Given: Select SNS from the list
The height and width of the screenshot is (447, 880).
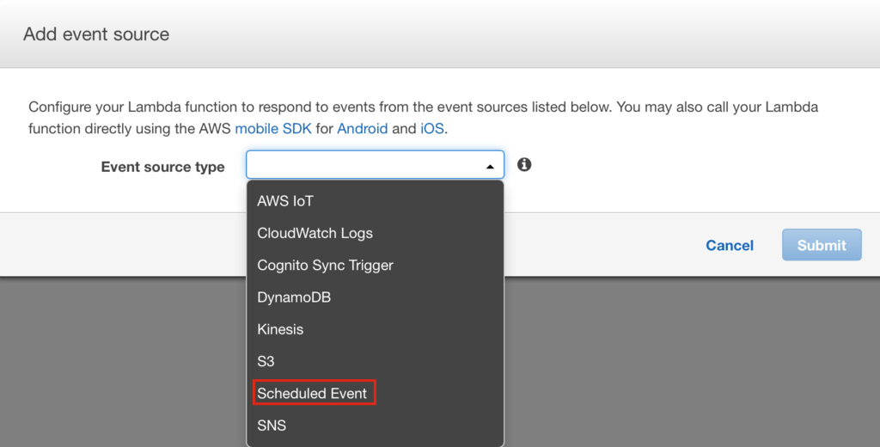Looking at the screenshot, I should [x=375, y=426].
